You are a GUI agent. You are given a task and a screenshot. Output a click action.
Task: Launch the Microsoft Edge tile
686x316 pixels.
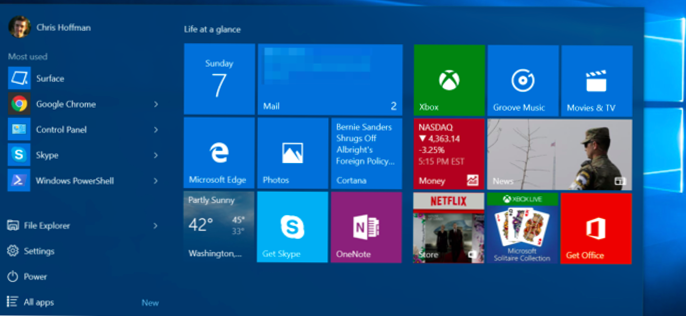pyautogui.click(x=219, y=153)
